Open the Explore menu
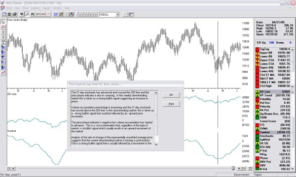 point(36,8)
